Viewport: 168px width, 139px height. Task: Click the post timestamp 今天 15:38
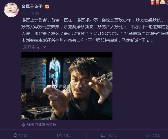(30, 14)
